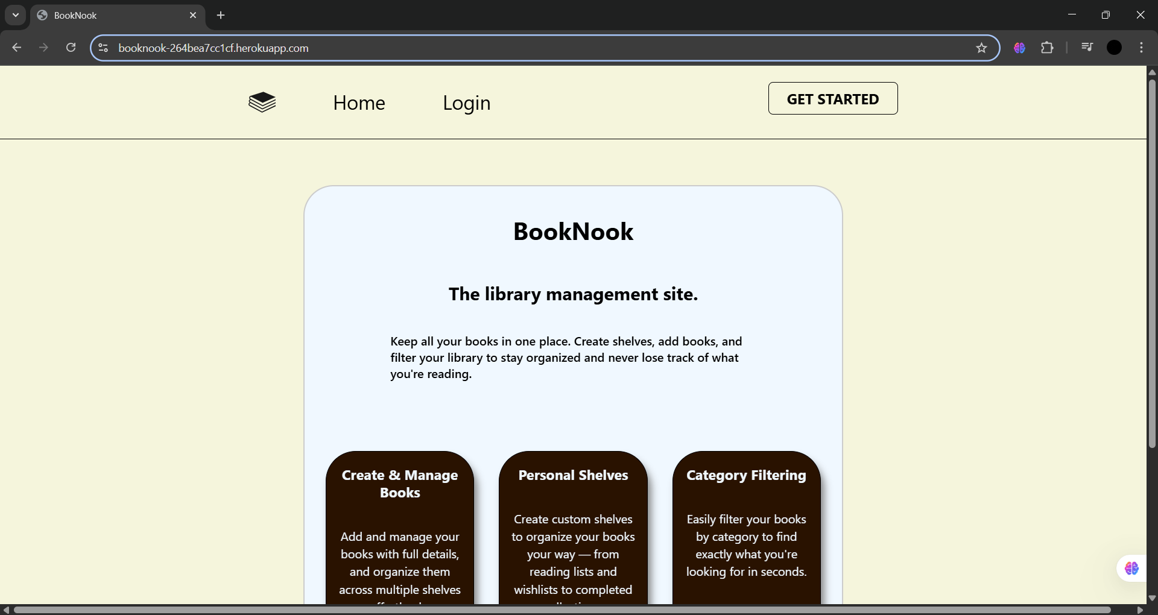
Task: Open a new browser tab
Action: 221,15
